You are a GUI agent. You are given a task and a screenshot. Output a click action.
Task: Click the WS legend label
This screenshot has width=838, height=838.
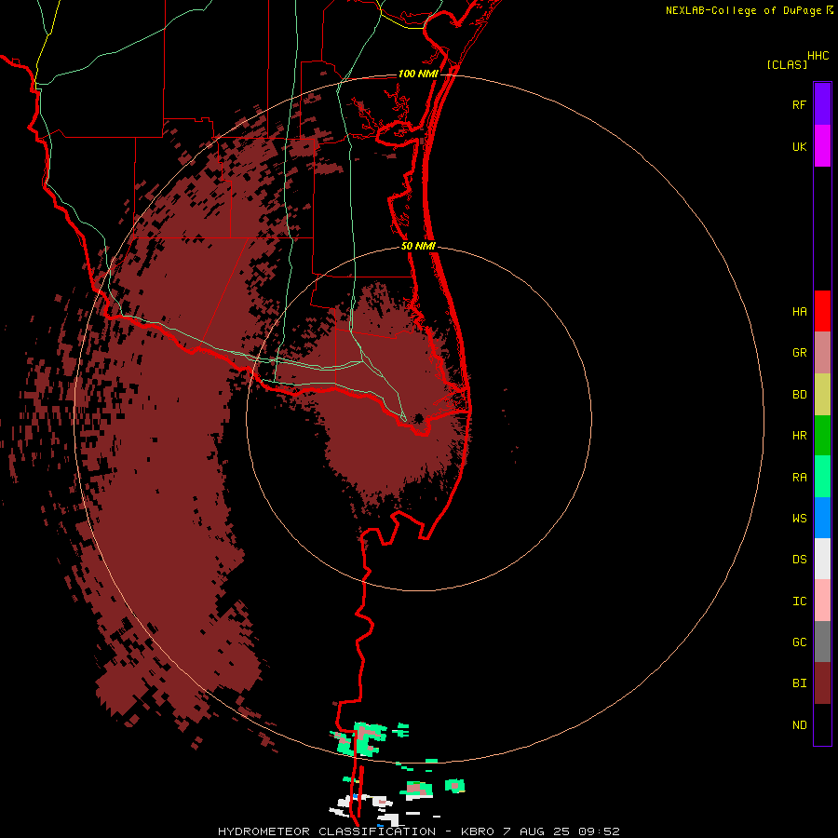point(799,519)
